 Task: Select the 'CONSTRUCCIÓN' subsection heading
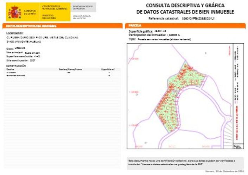(16, 66)
